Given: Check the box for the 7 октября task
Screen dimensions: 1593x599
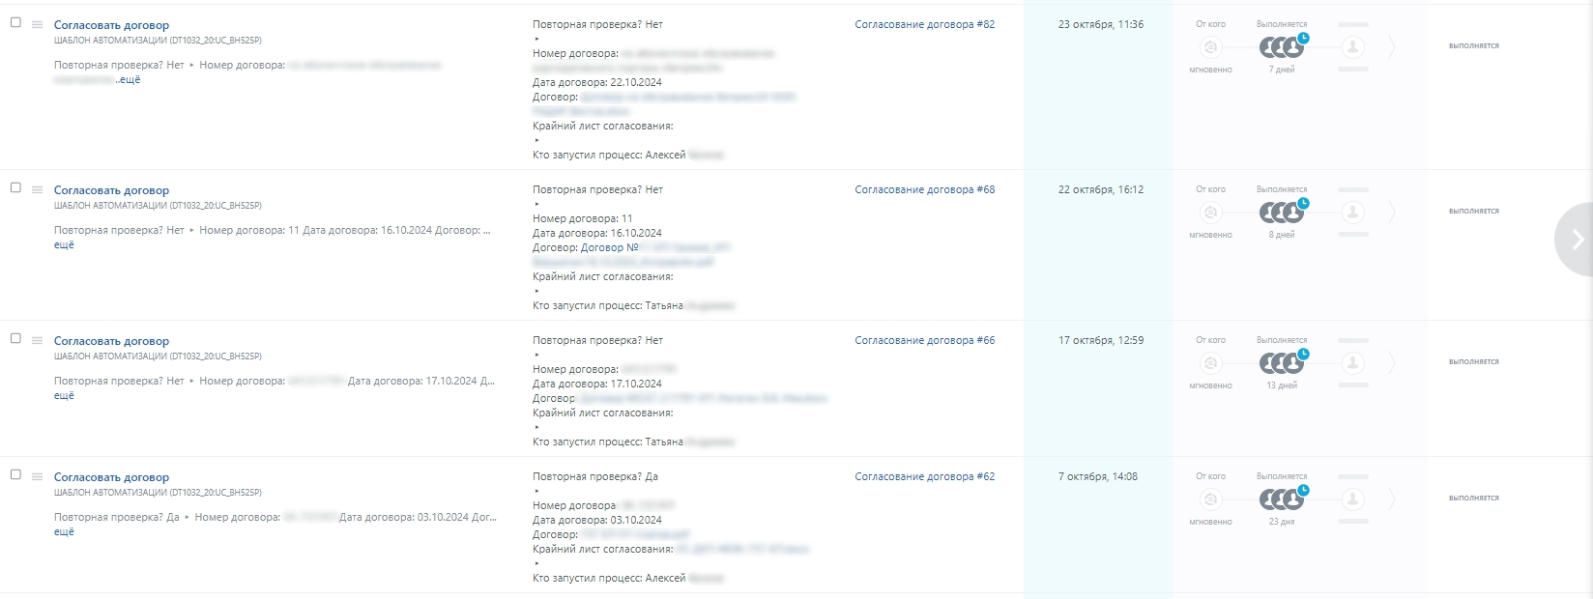Looking at the screenshot, I should [x=15, y=474].
